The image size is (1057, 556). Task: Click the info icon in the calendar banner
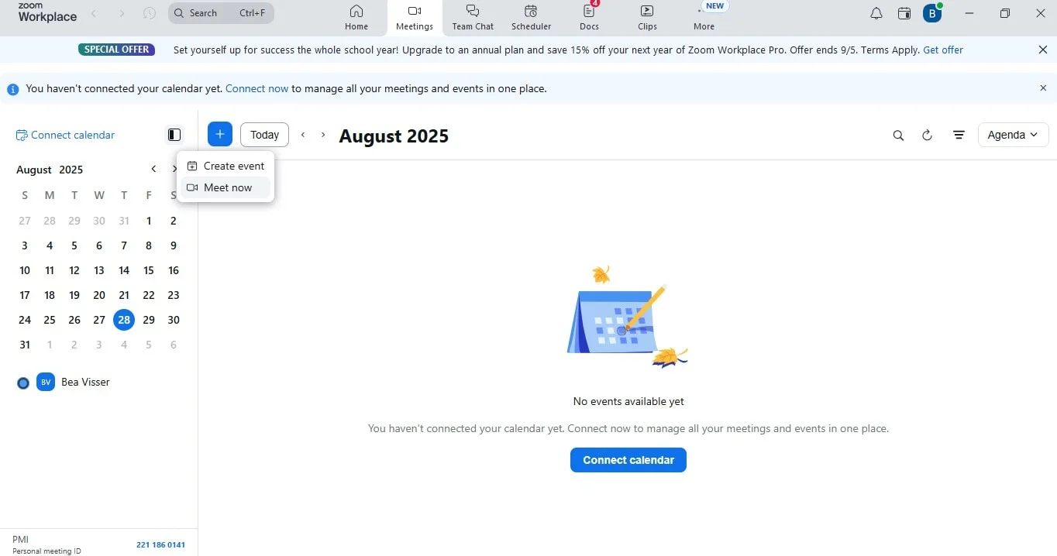click(13, 89)
